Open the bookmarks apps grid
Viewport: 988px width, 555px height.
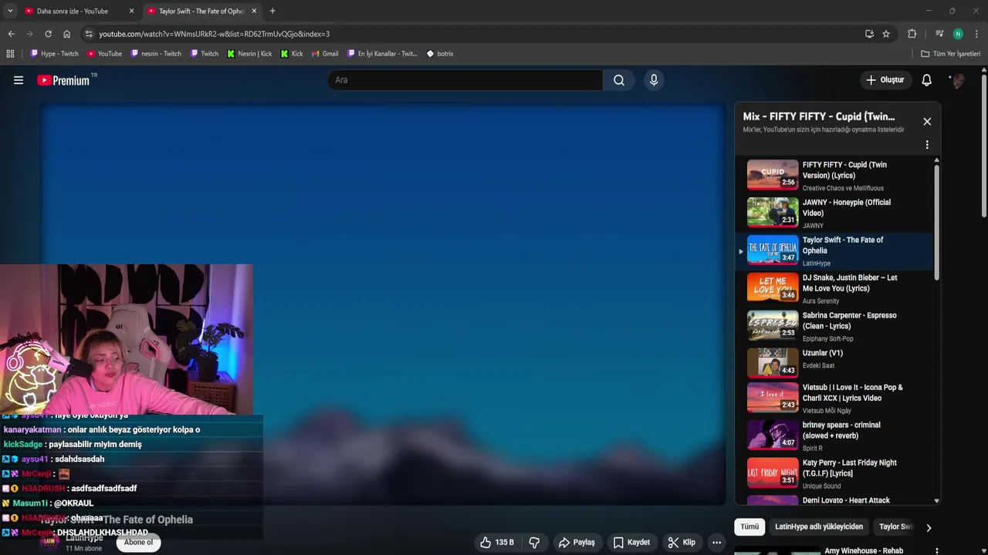pyautogui.click(x=10, y=54)
